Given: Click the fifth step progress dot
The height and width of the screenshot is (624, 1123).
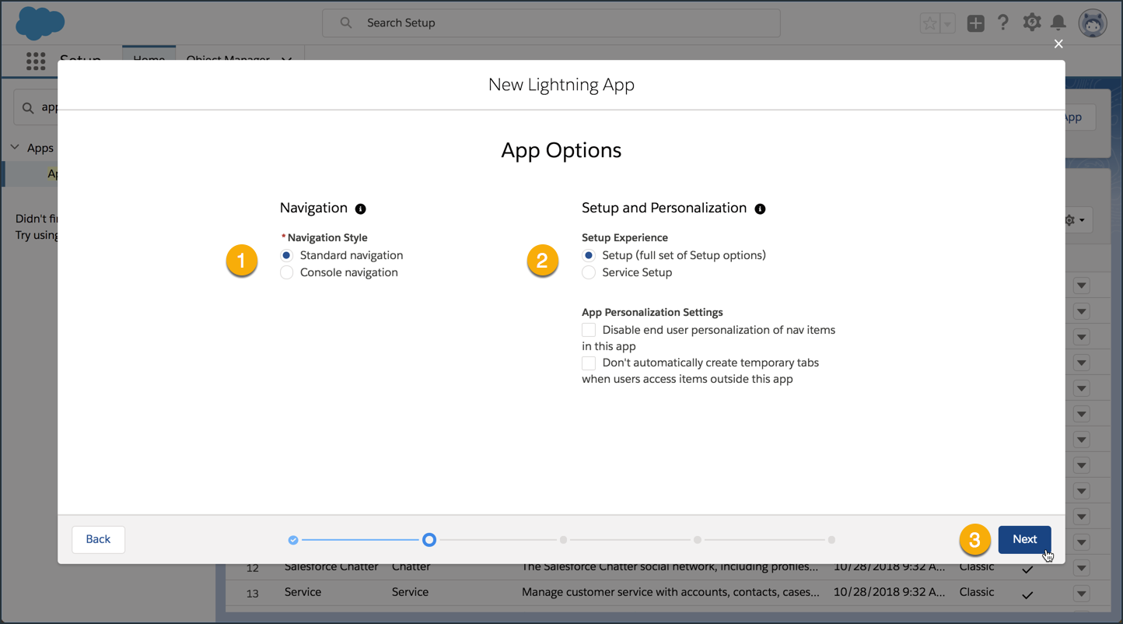Looking at the screenshot, I should click(x=831, y=540).
